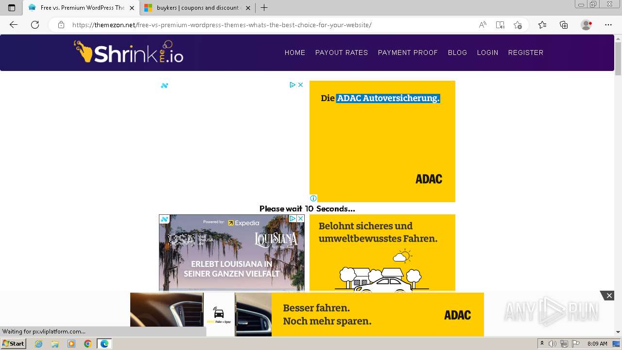Viewport: 622px width, 350px height.
Task: Open the volume speaker tray icon
Action: (x=553, y=344)
